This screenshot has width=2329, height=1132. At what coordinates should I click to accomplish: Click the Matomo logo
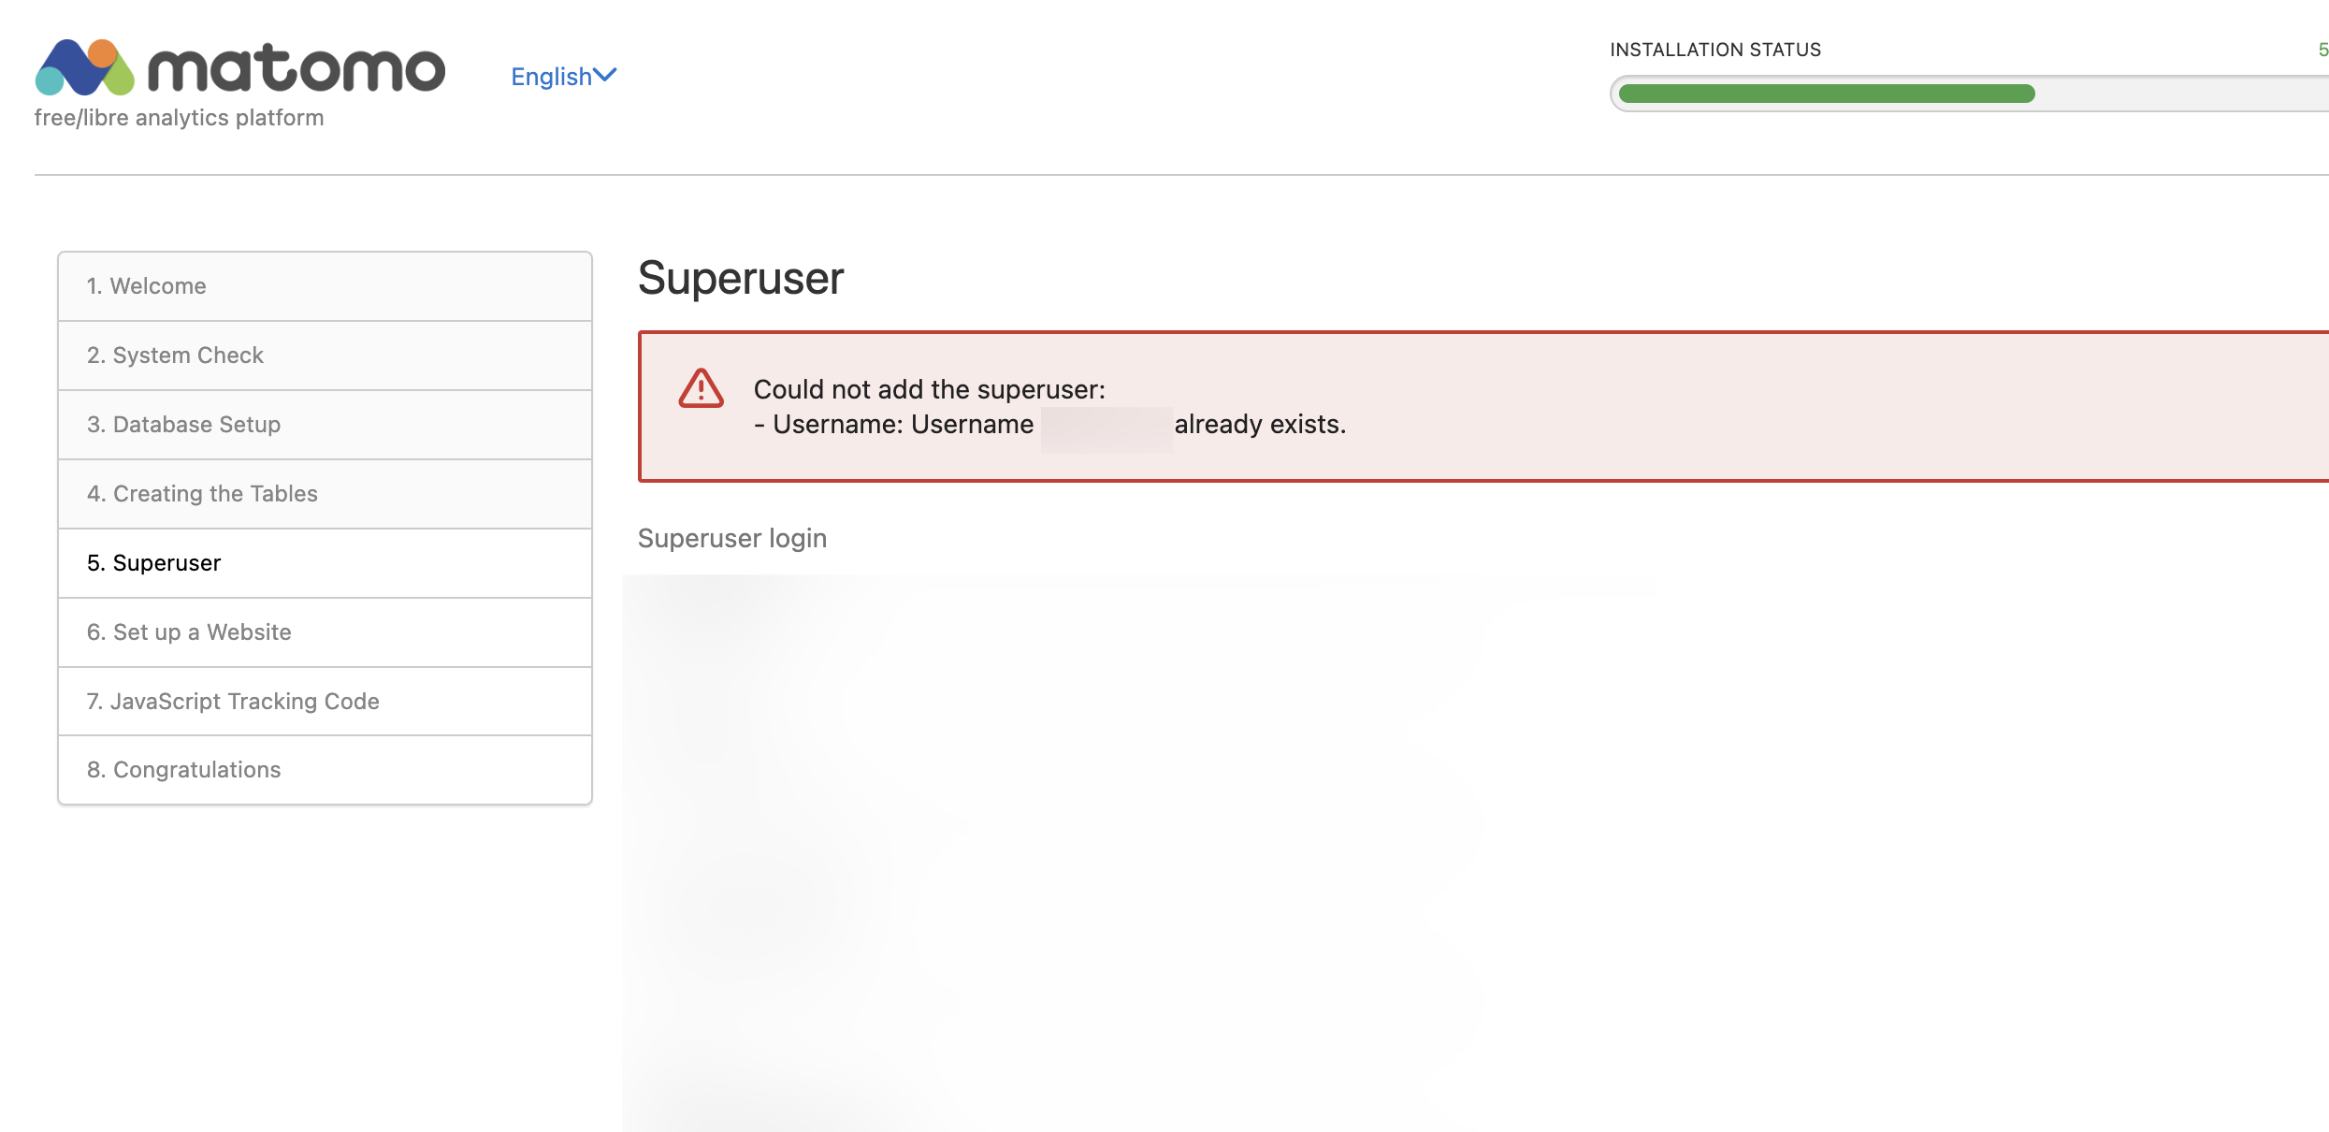pyautogui.click(x=239, y=68)
